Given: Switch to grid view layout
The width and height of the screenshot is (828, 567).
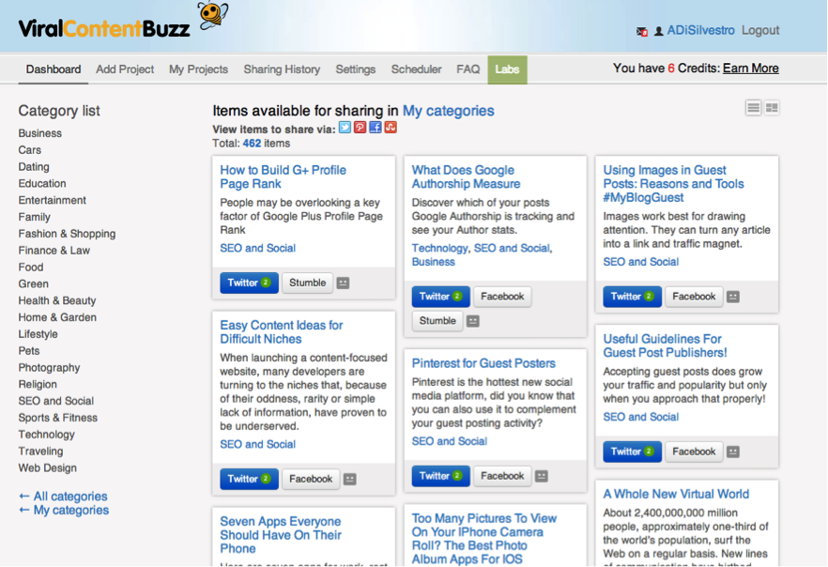Looking at the screenshot, I should (x=772, y=108).
